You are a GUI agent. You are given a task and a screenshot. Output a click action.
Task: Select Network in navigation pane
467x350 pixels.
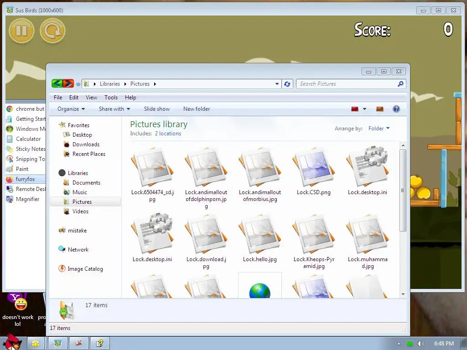[x=78, y=249]
